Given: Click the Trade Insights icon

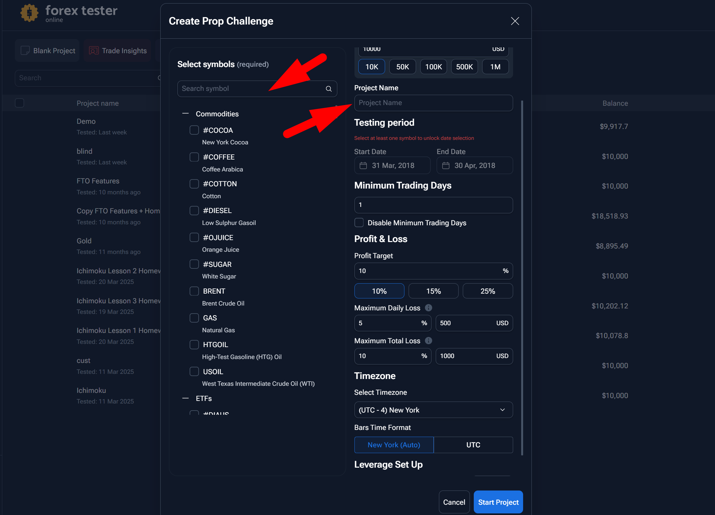Looking at the screenshot, I should pyautogui.click(x=94, y=51).
